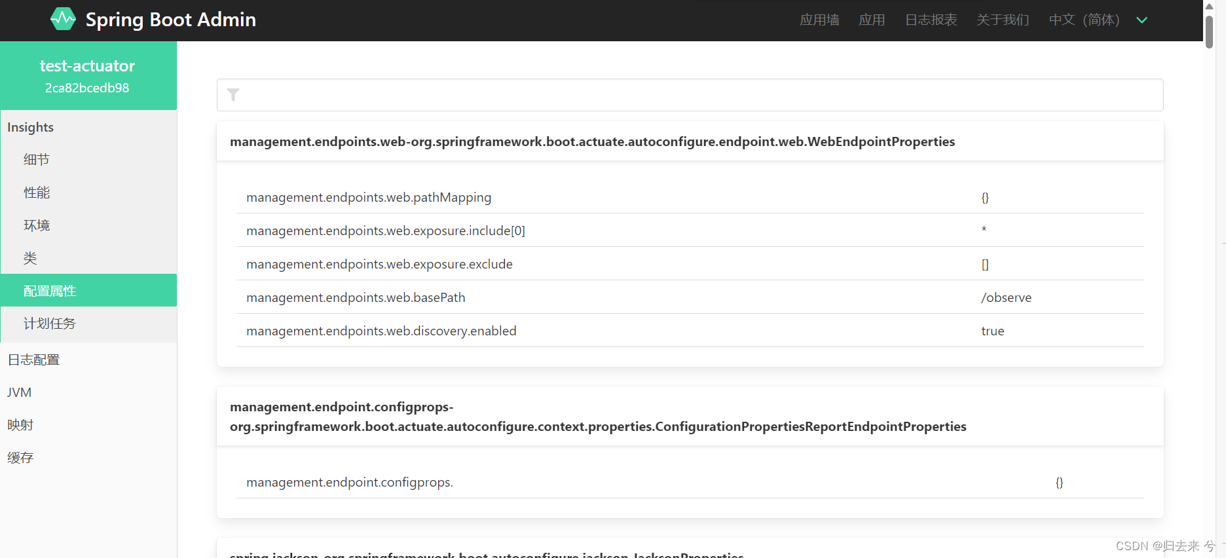Select the 配置属性 sidebar item

(88, 290)
